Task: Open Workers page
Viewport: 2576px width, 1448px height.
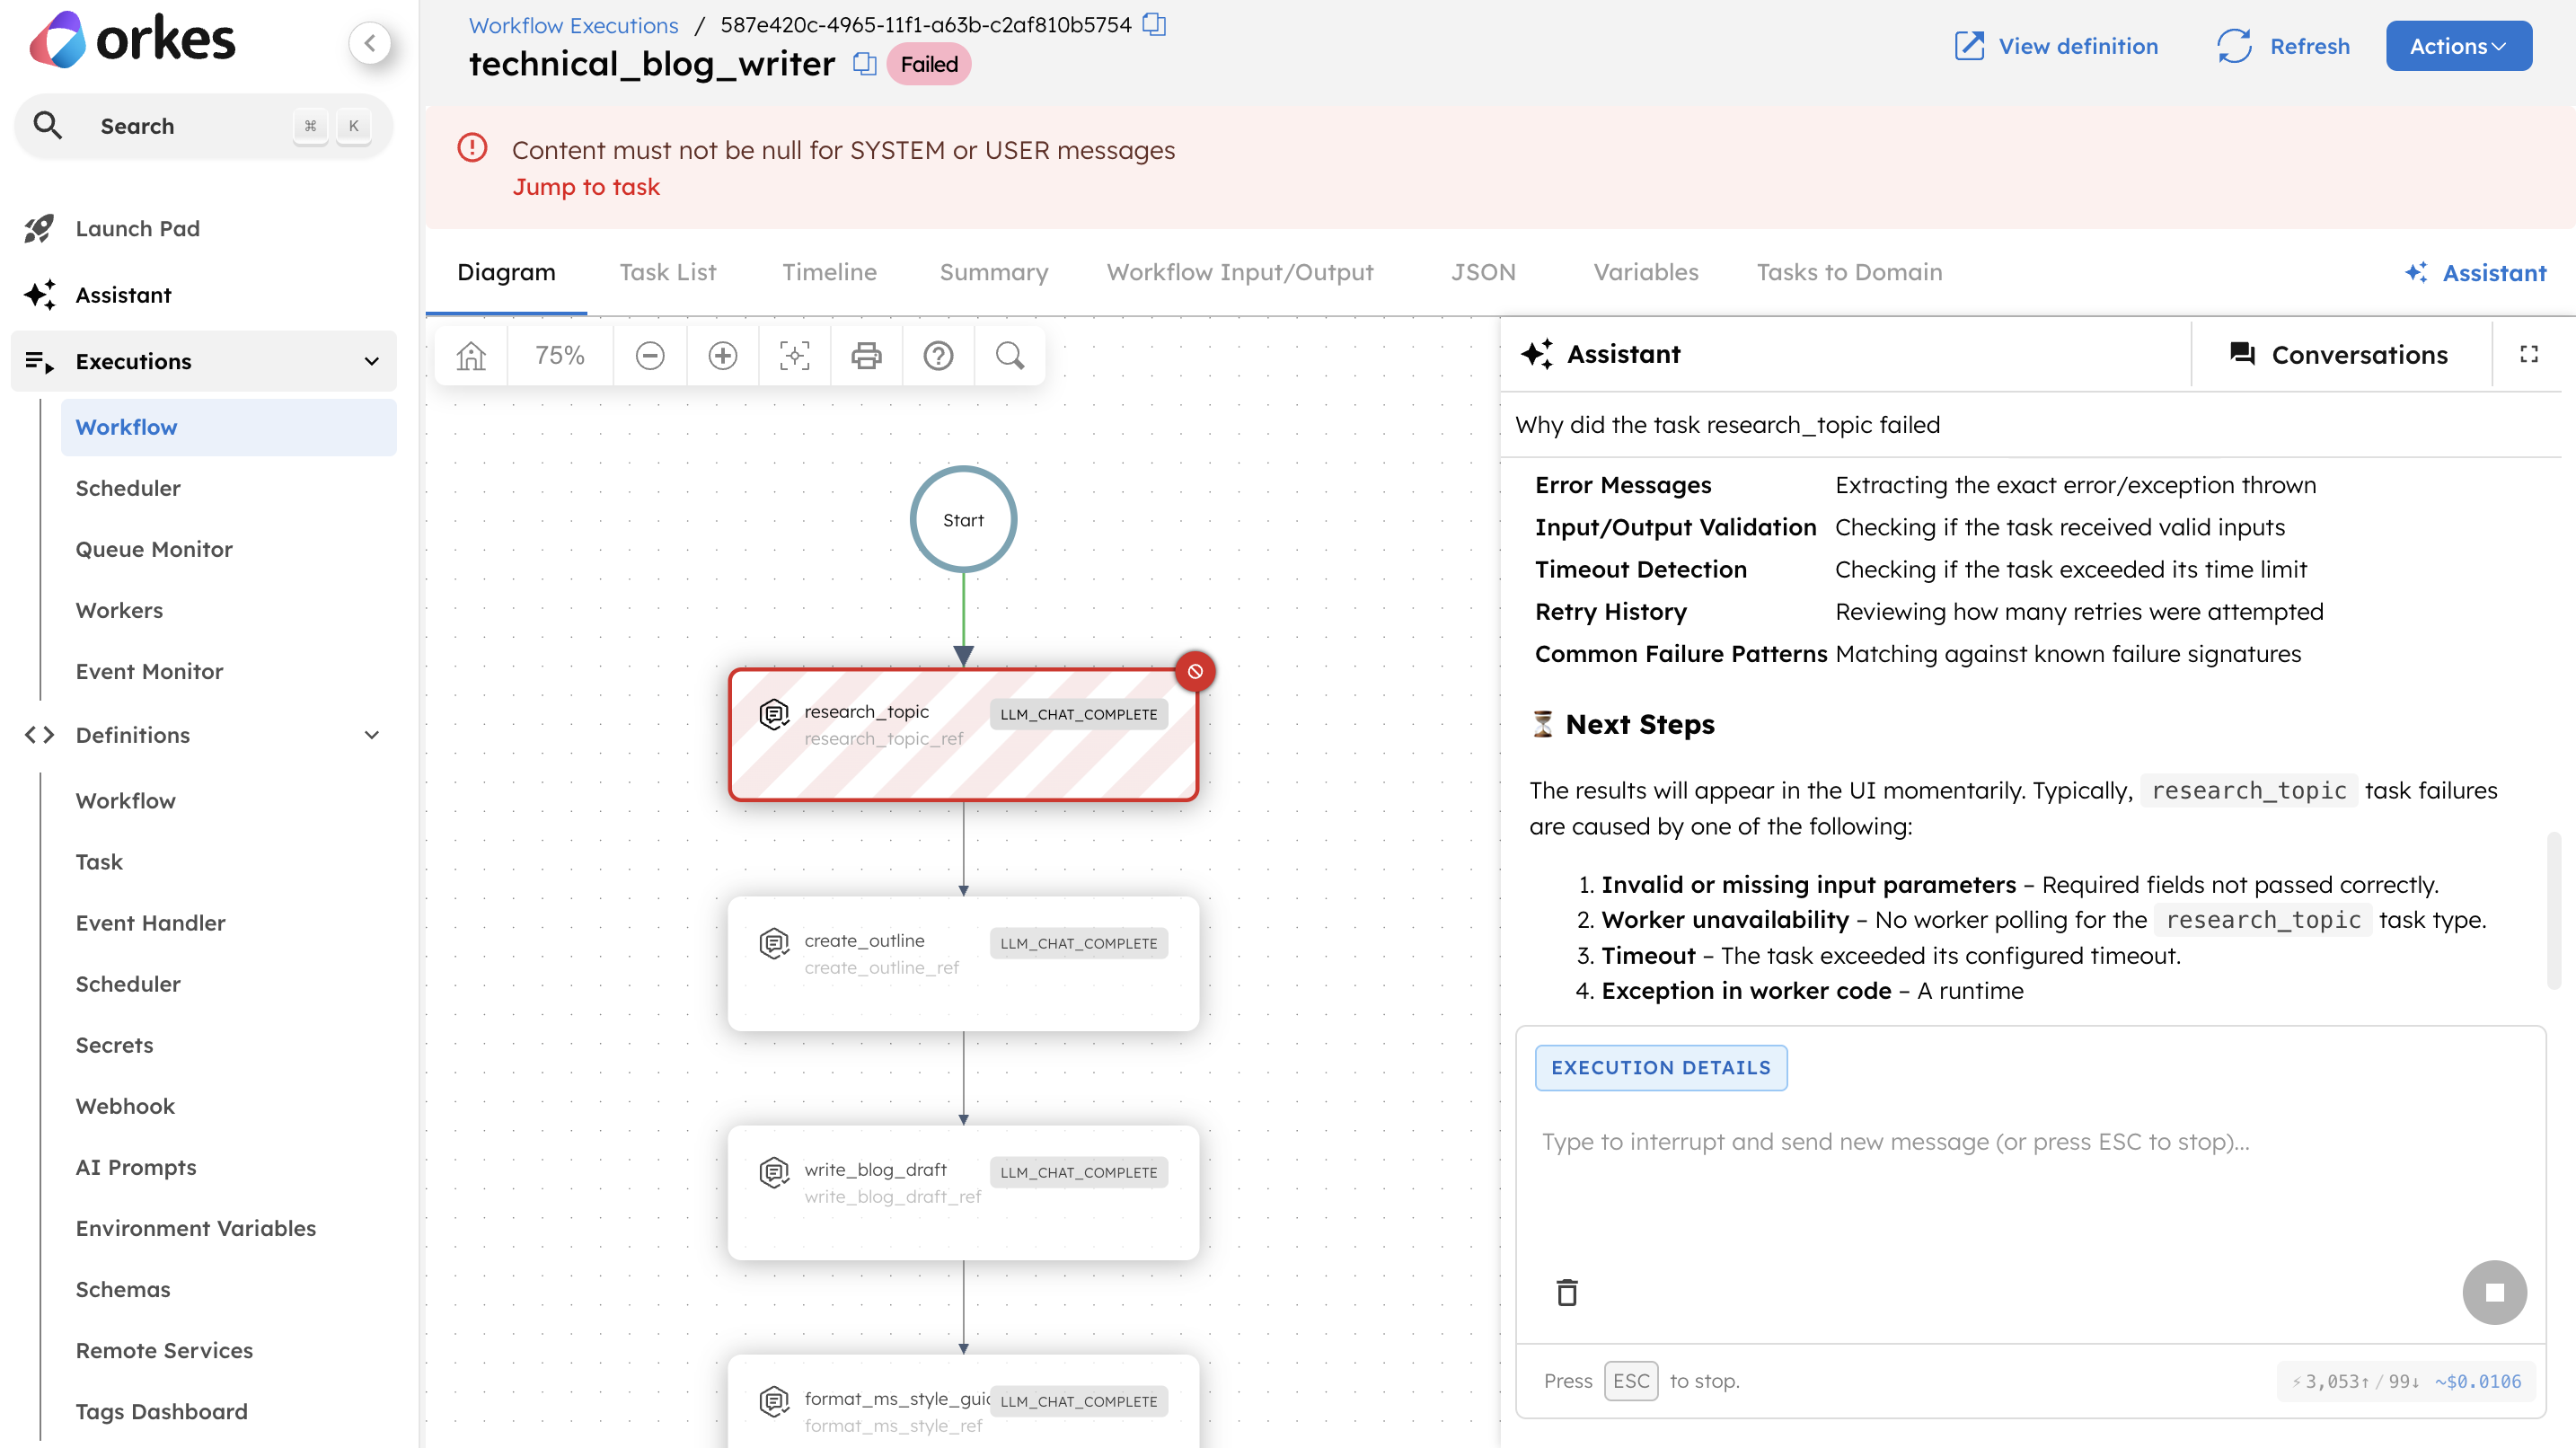Action: pos(119,610)
